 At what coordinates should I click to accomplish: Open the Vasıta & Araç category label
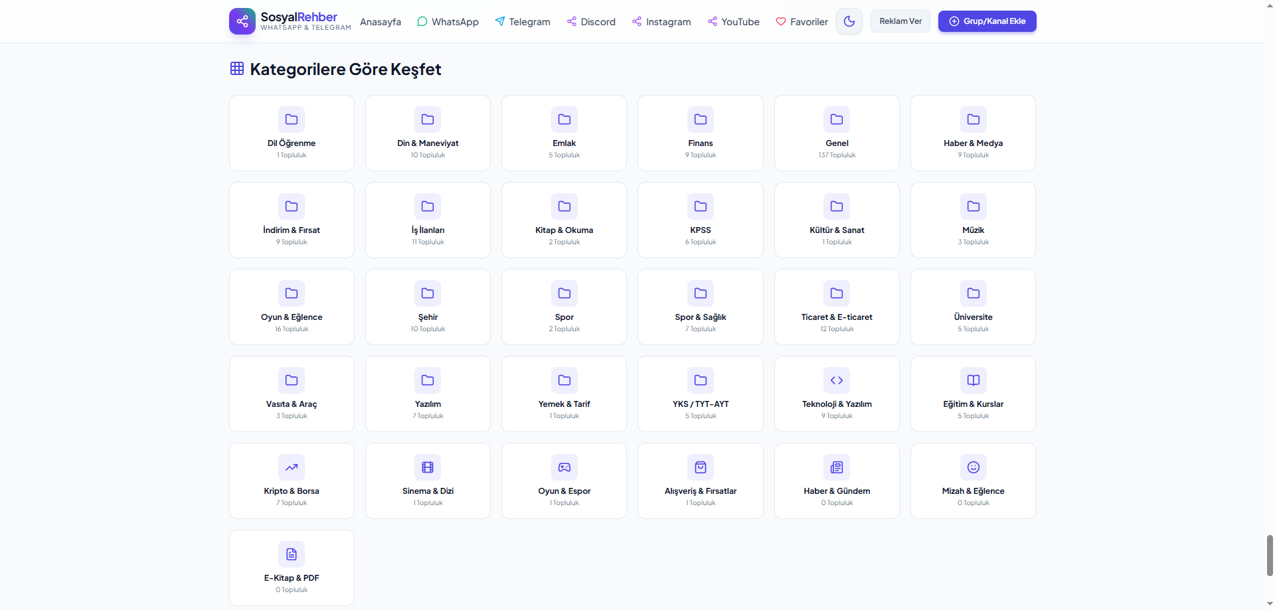pyautogui.click(x=292, y=404)
